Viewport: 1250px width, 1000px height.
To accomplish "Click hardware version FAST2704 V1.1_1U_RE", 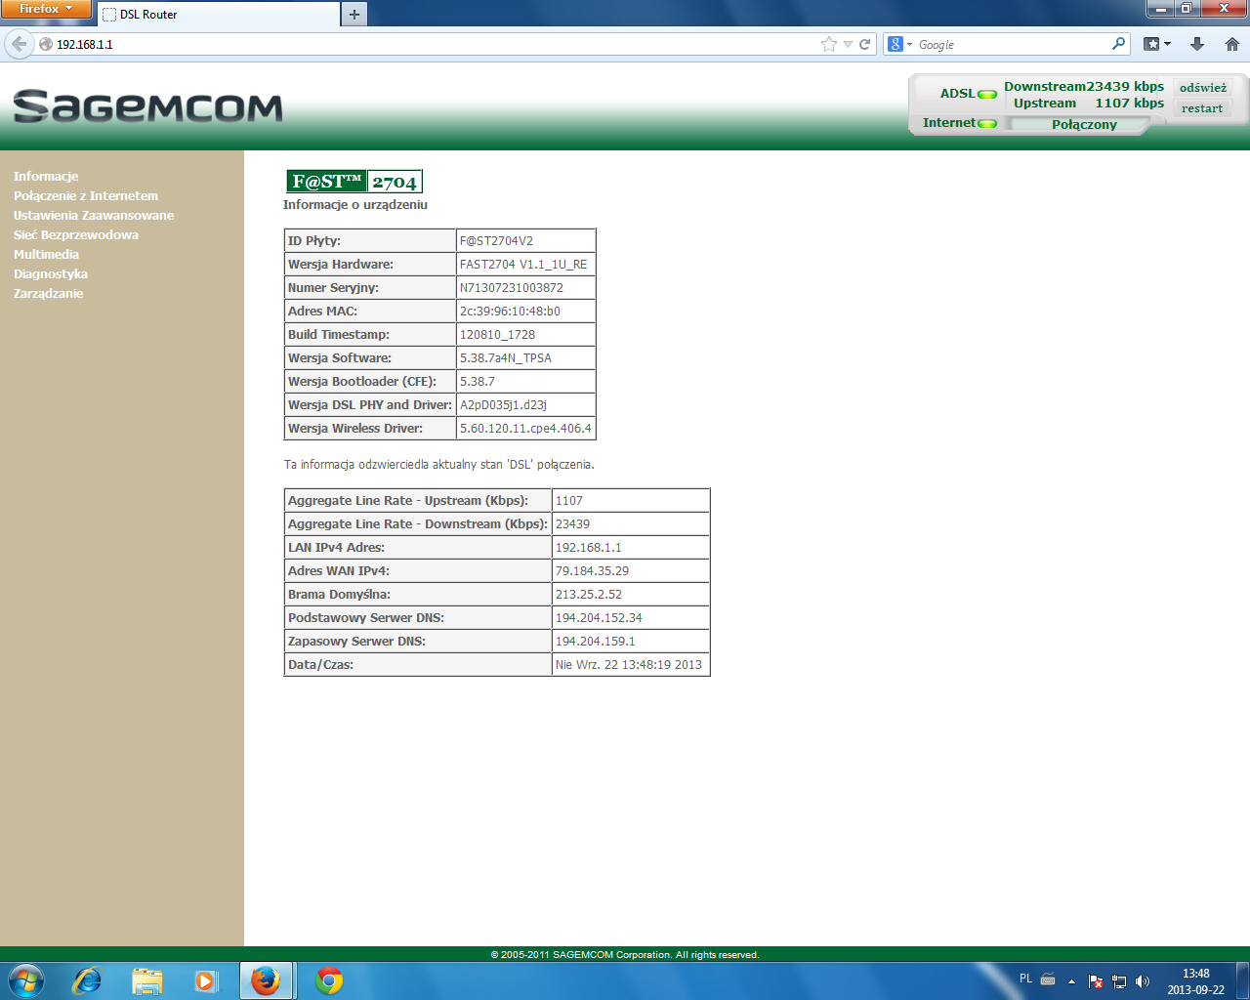I will 523,265.
